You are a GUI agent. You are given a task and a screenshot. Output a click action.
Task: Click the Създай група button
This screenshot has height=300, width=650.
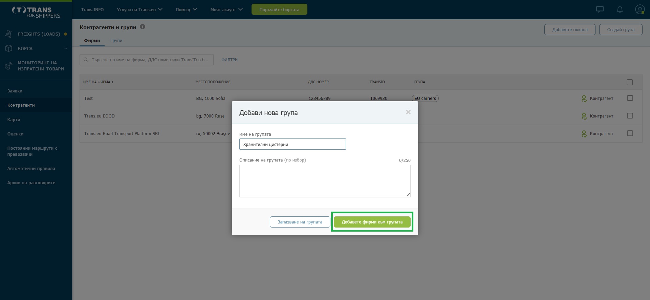[x=621, y=29]
